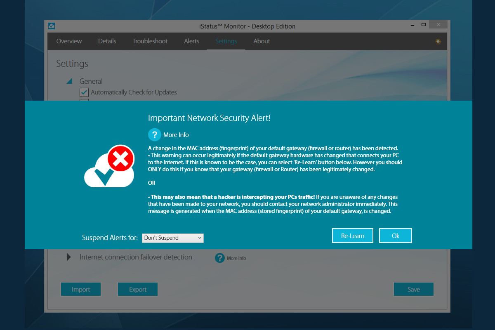Open More Info icon beside failover detection

coord(219,258)
